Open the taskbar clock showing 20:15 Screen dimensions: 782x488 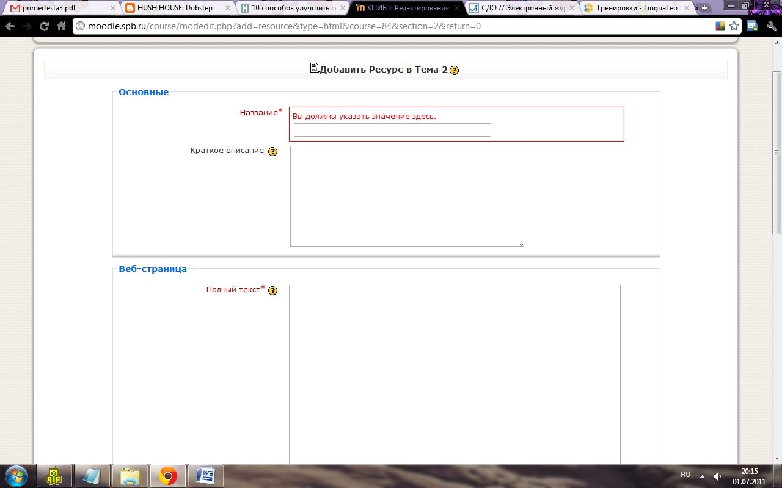click(x=749, y=476)
